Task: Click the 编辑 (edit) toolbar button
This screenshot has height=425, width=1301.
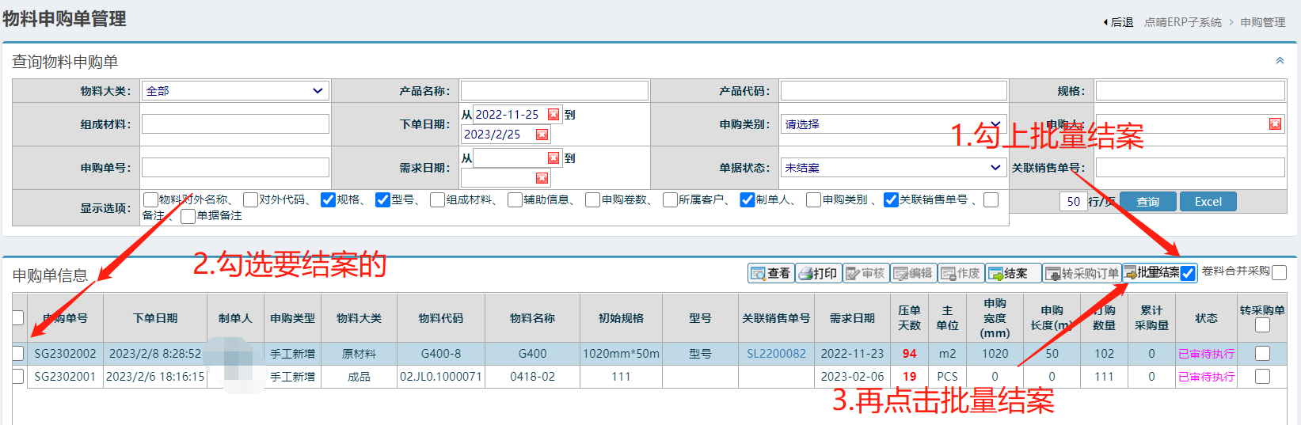Action: coord(913,273)
